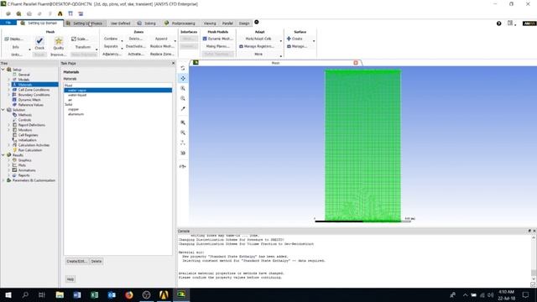Click the Mixing Planes button
The height and width of the screenshot is (302, 537).
tap(218, 46)
